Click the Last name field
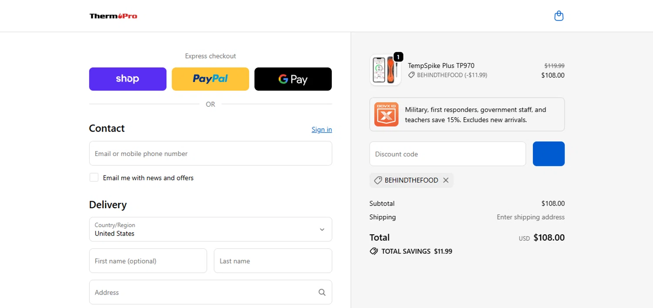Viewport: 653px width, 308px height. click(273, 261)
